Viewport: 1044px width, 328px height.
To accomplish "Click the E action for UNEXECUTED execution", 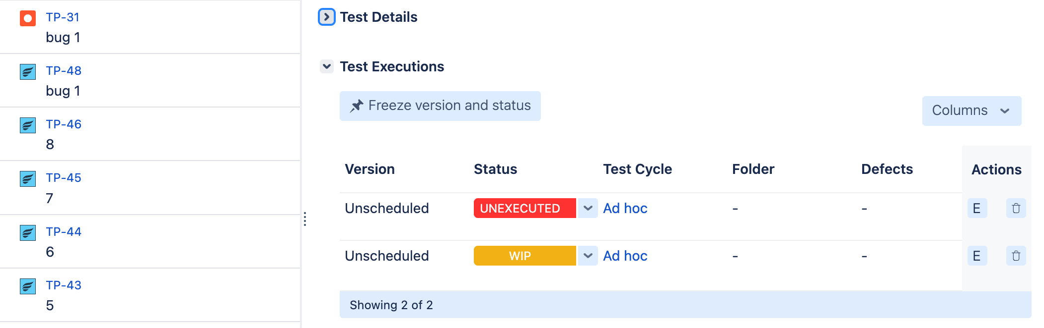I will pos(976,208).
